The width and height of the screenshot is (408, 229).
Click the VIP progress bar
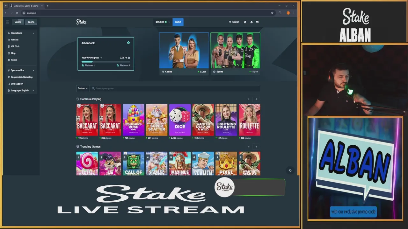106,62
